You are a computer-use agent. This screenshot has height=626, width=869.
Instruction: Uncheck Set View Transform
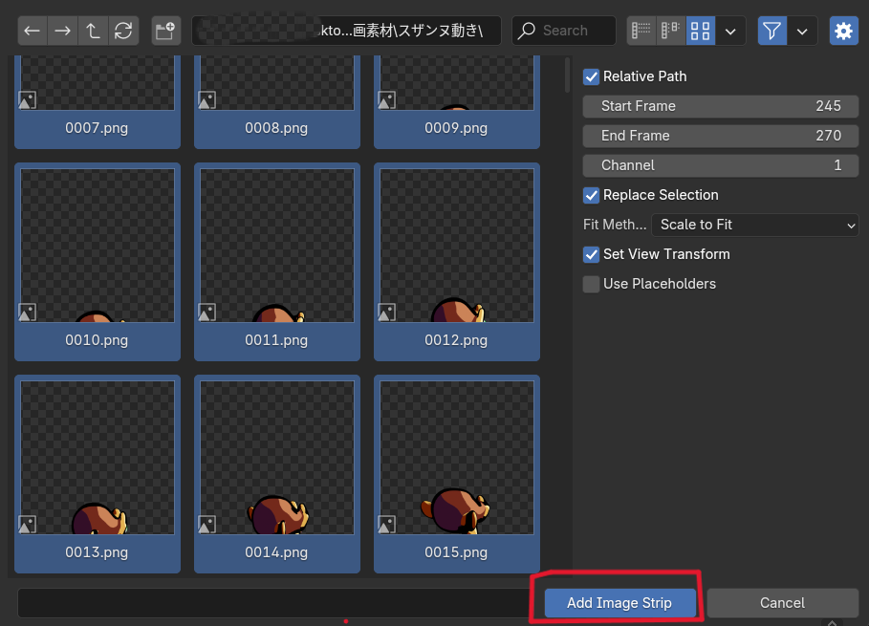(592, 254)
